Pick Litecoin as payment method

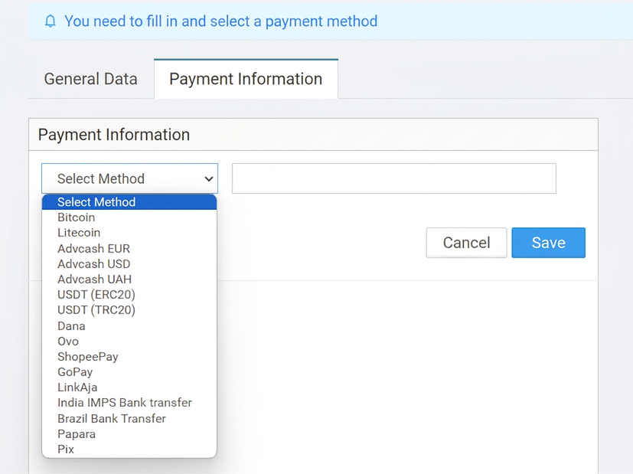tap(129, 233)
